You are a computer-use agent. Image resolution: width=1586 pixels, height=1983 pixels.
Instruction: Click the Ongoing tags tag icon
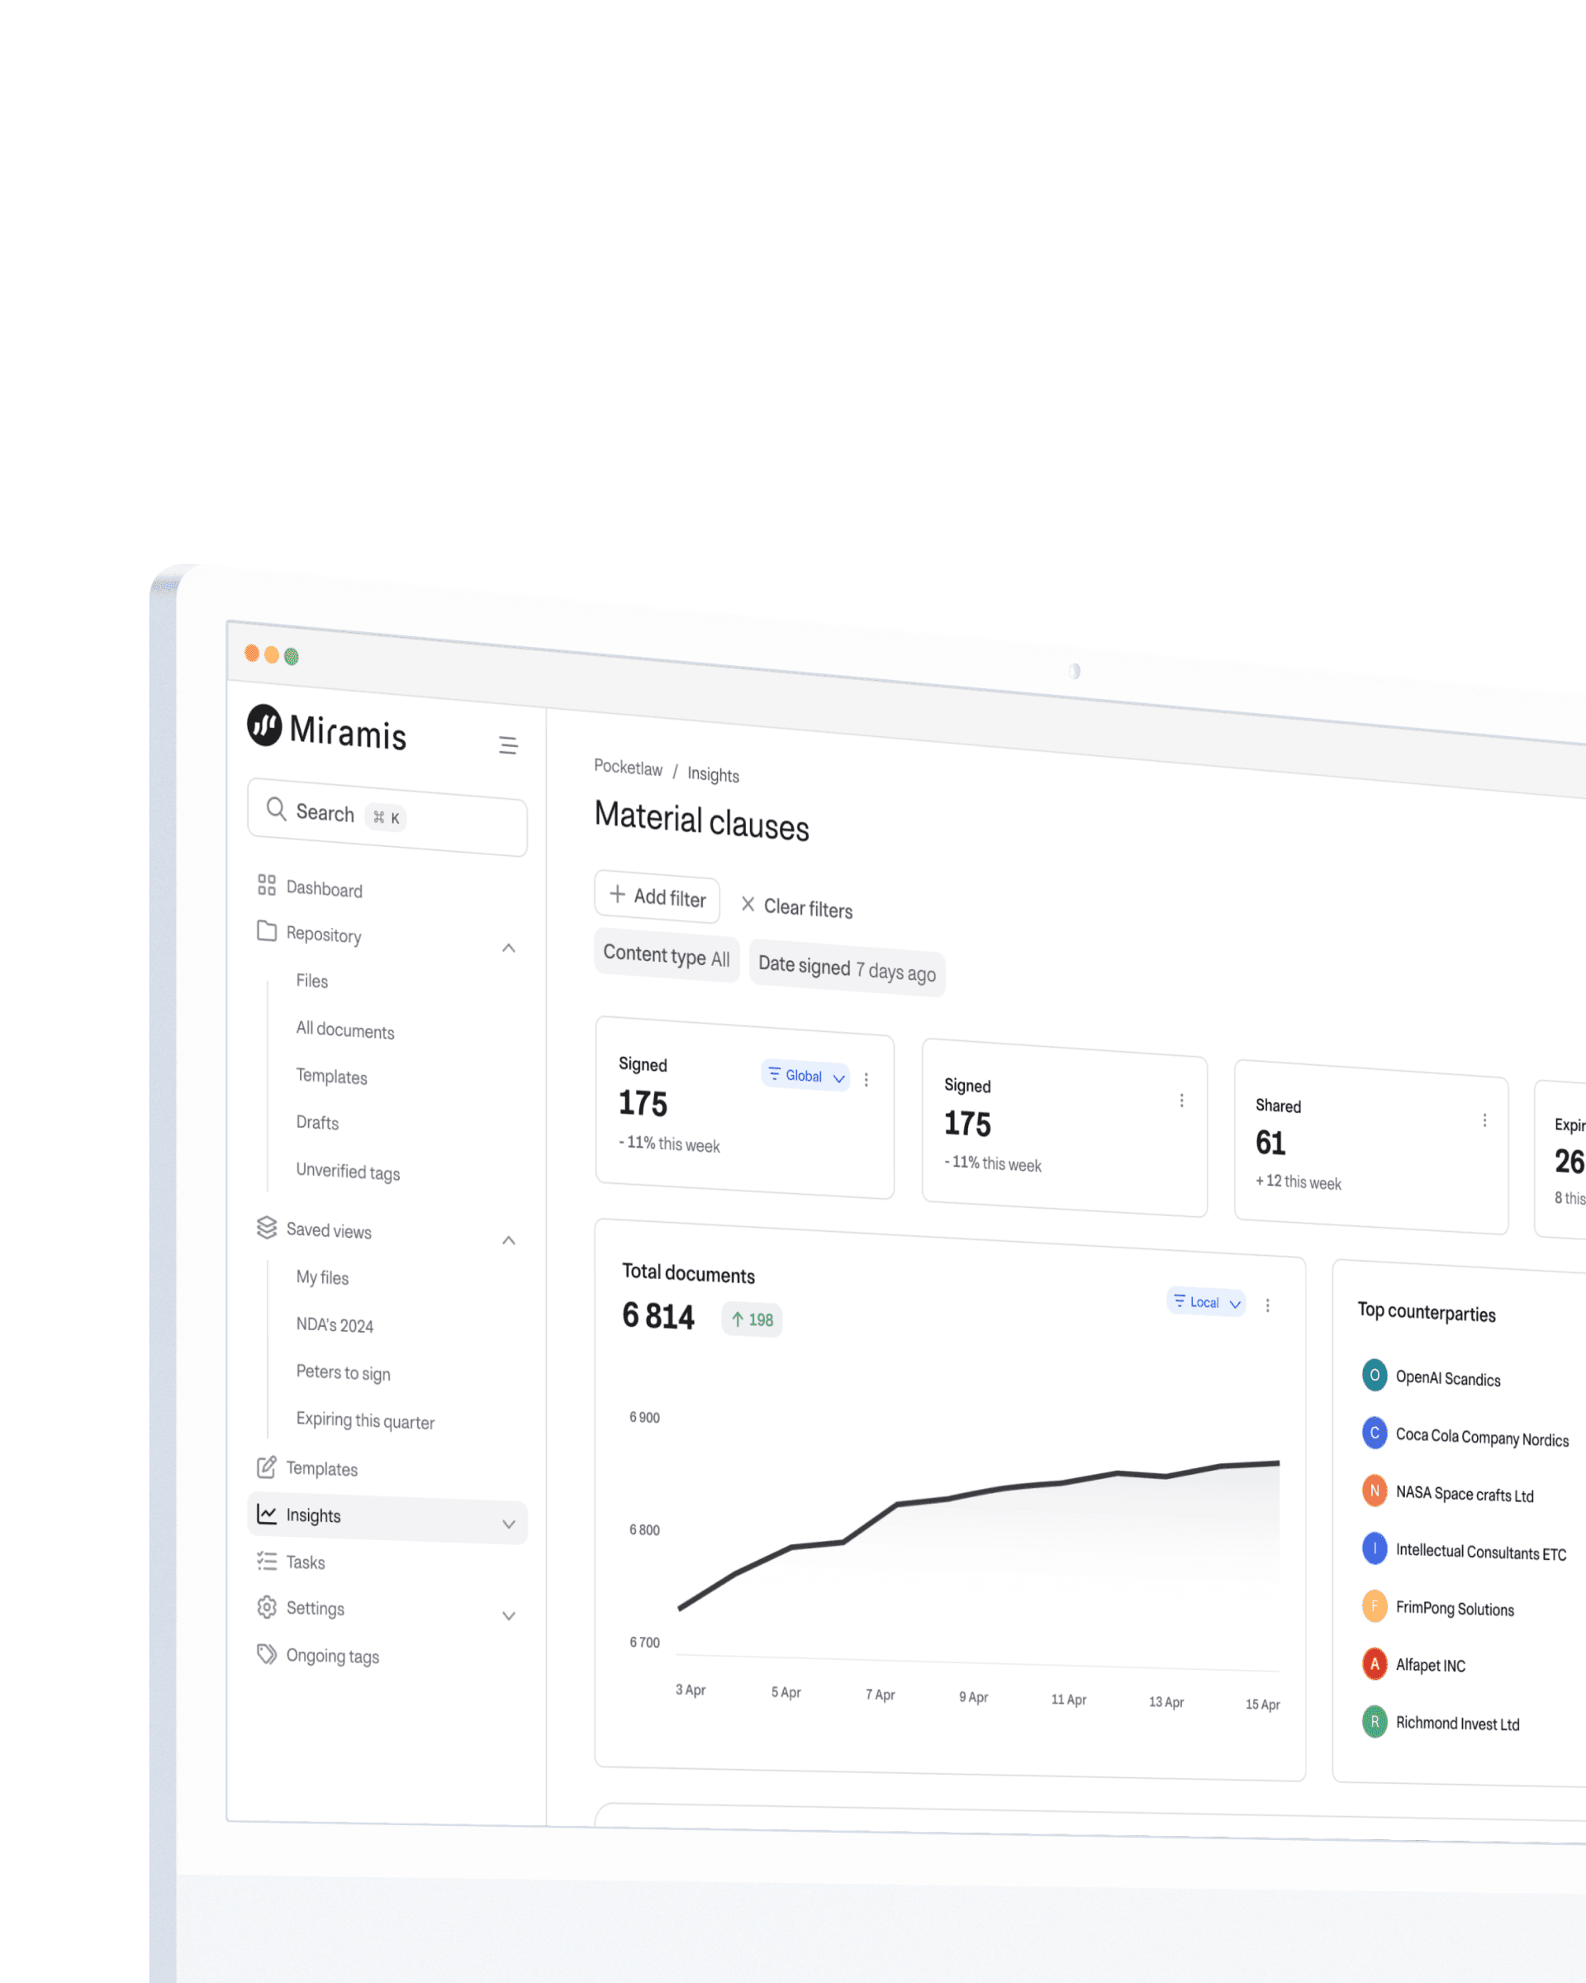pyautogui.click(x=267, y=1653)
